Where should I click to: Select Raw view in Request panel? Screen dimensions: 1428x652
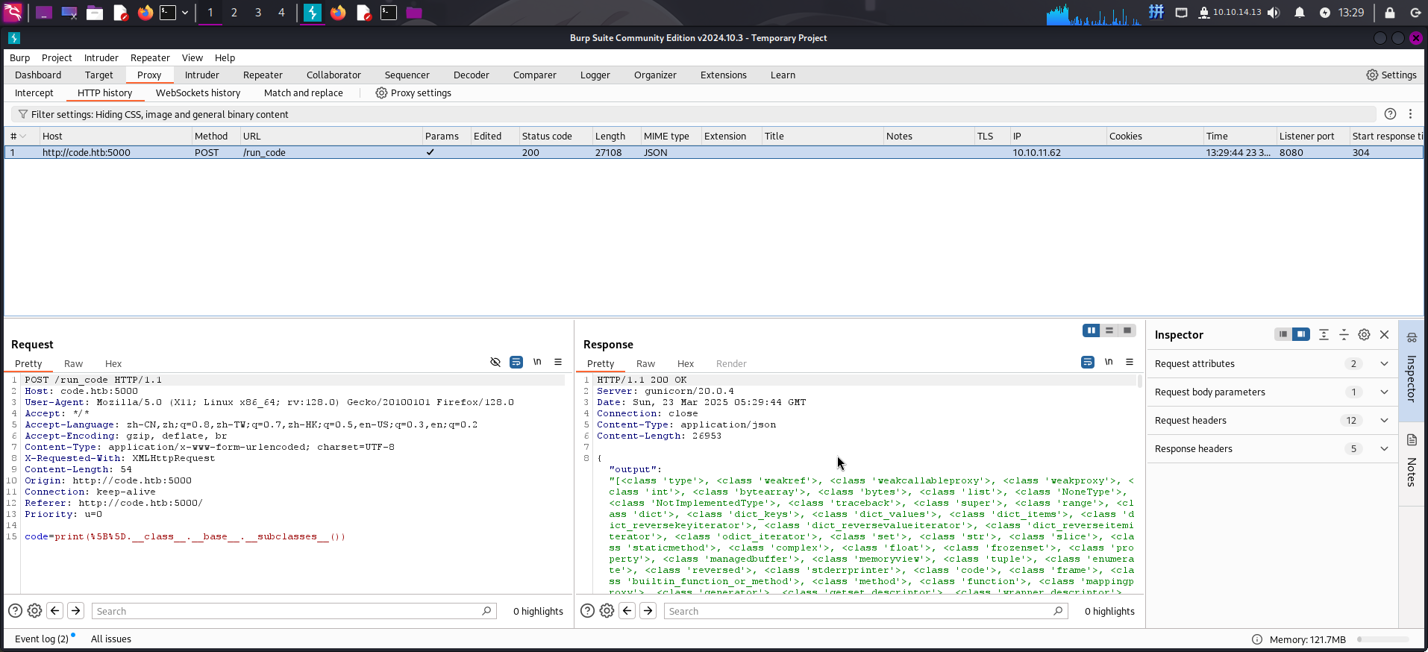pyautogui.click(x=73, y=364)
